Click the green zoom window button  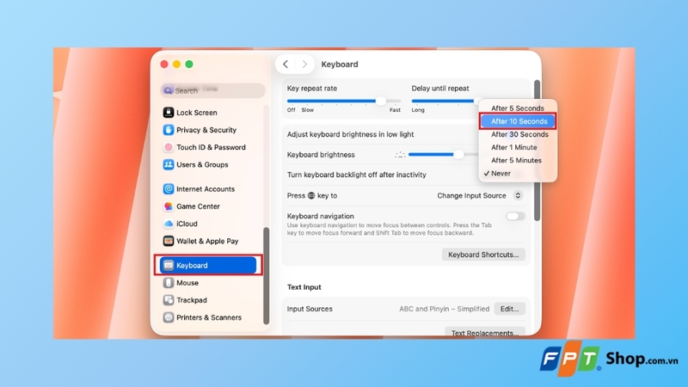coord(189,64)
